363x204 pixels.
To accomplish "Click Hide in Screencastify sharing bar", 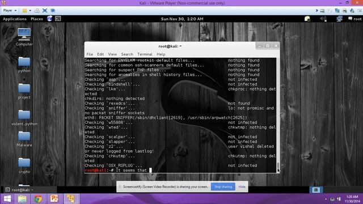I will click(242, 186).
